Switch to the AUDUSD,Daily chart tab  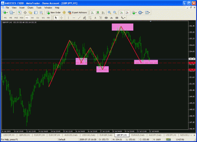pos(71,135)
